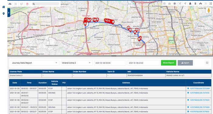213x114 pixels.
Task: Click the Term ID column header
Action: click(117, 72)
